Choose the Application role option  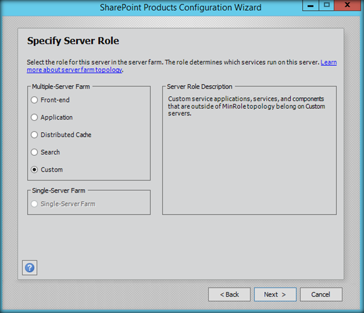point(35,117)
